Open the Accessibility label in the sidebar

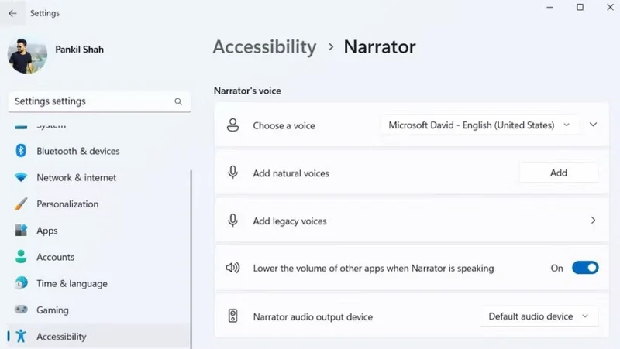pos(61,337)
